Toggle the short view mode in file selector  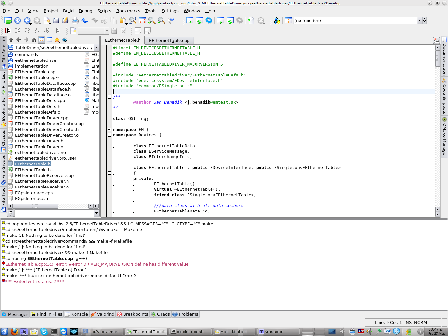pos(42,40)
